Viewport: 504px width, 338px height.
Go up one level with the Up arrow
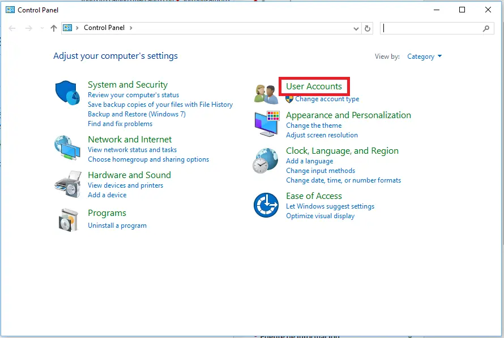(54, 28)
